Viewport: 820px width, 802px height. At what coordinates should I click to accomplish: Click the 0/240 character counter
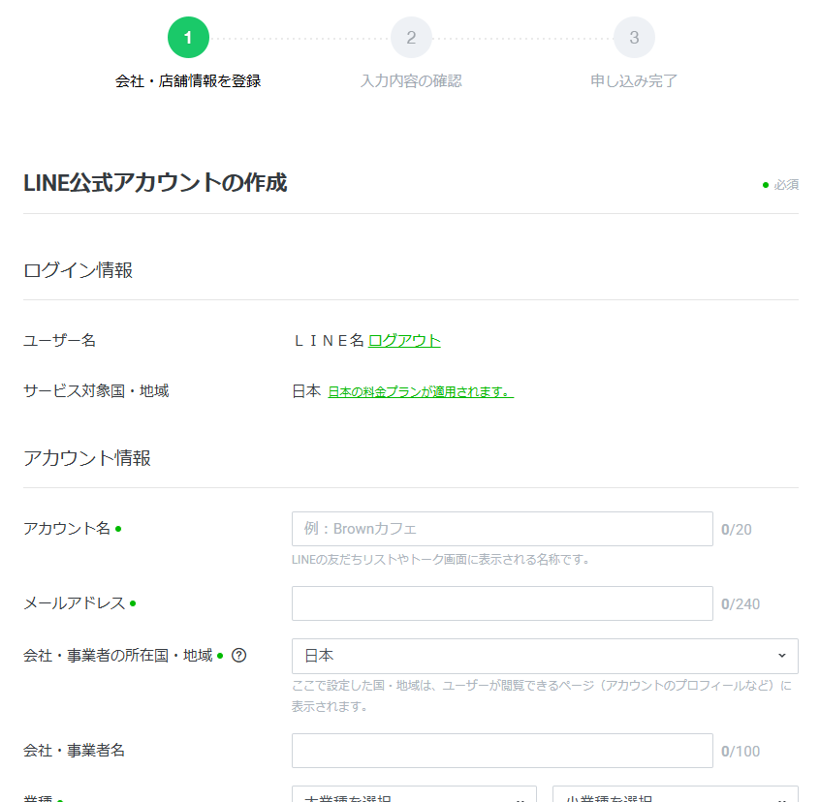(741, 604)
